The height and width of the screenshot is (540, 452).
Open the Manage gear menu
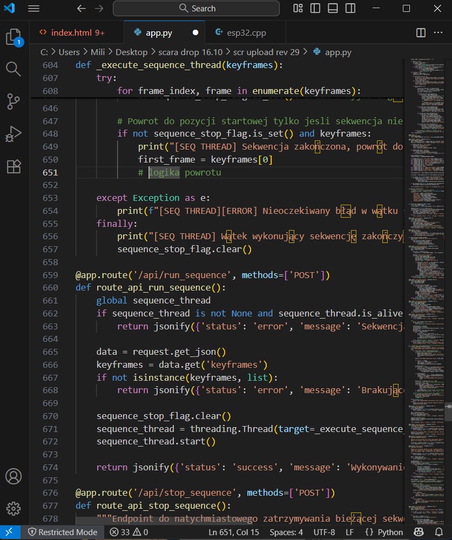click(14, 508)
